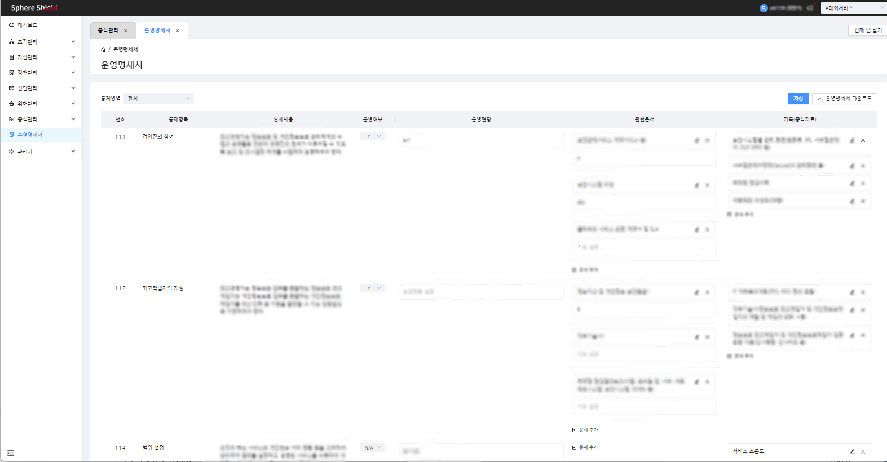Open the 운영여부 dropdown for row 1.1.1
Screen dimensions: 887x462
coord(373,136)
